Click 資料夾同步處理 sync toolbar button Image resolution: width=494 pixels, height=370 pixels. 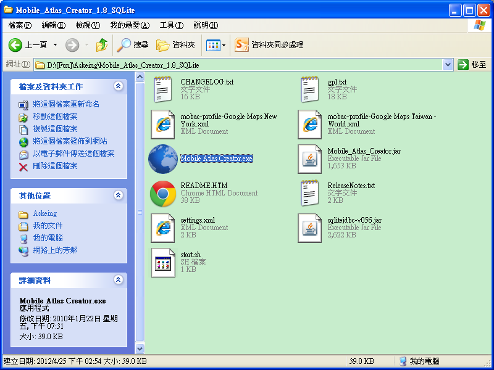coord(269,45)
